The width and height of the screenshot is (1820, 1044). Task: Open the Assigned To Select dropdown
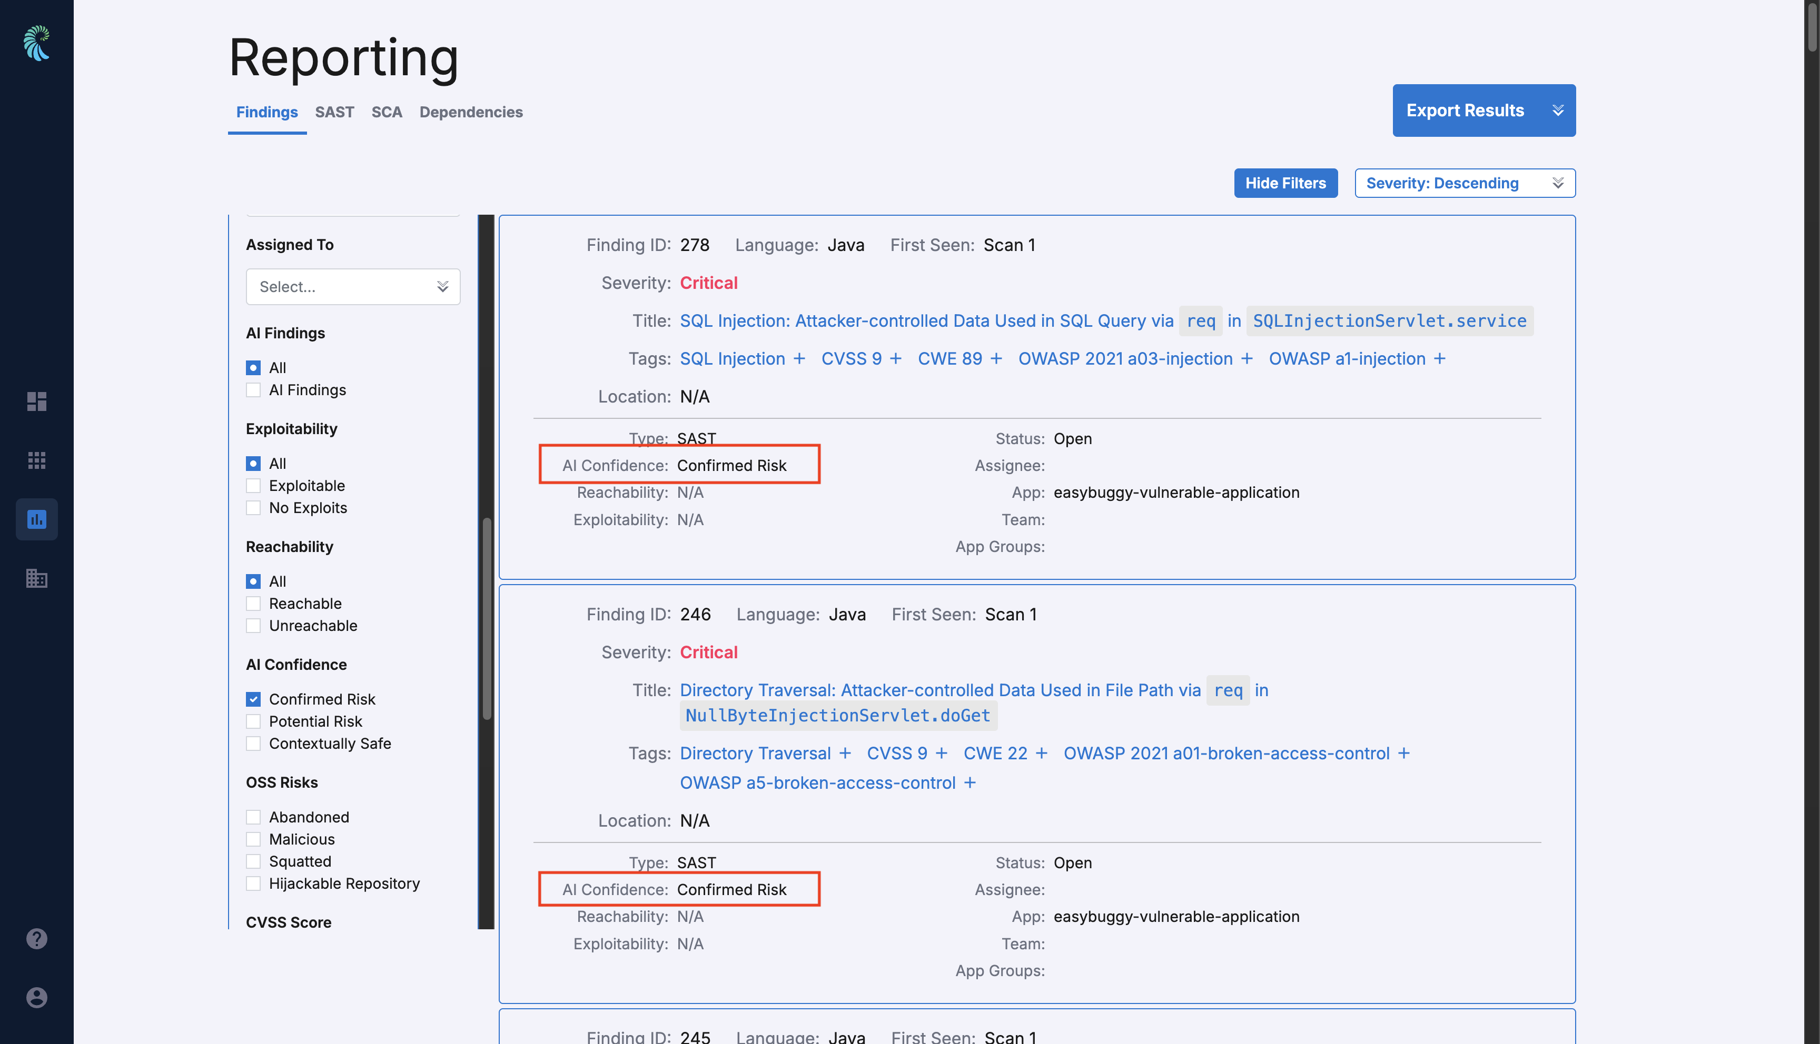tap(353, 287)
